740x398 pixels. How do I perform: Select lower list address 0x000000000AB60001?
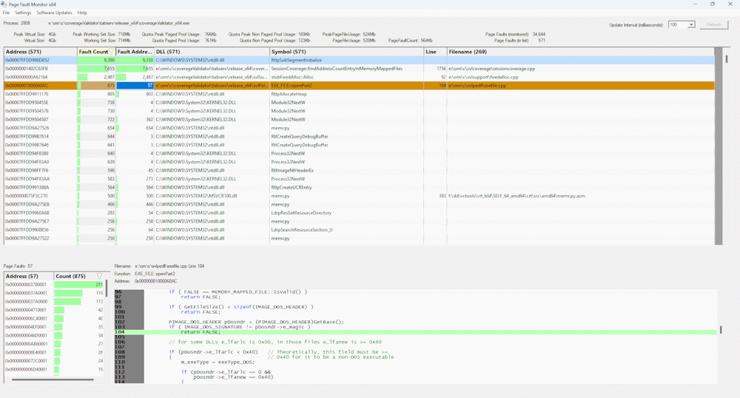coord(26,344)
